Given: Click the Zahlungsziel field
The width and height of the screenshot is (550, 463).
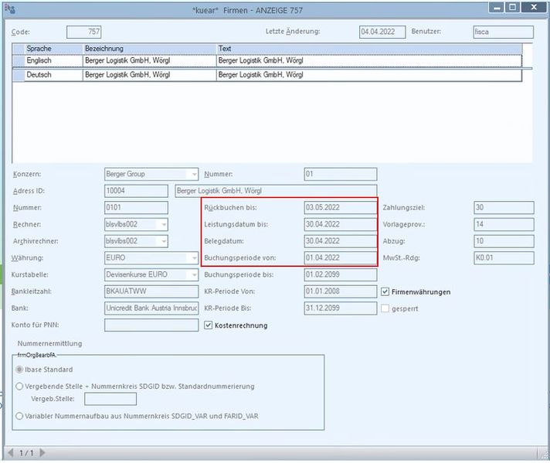Looking at the screenshot, I should 504,207.
